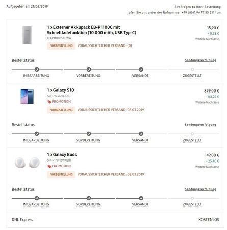
Task: Click the Galaxy Buds 'In Bearbeitung' checkmark icon
Action: coord(37,198)
